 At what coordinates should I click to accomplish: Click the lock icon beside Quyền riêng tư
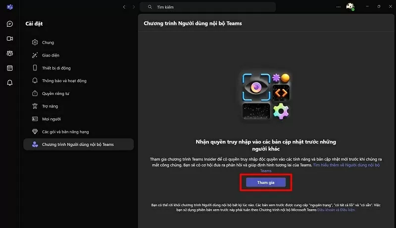pos(35,93)
